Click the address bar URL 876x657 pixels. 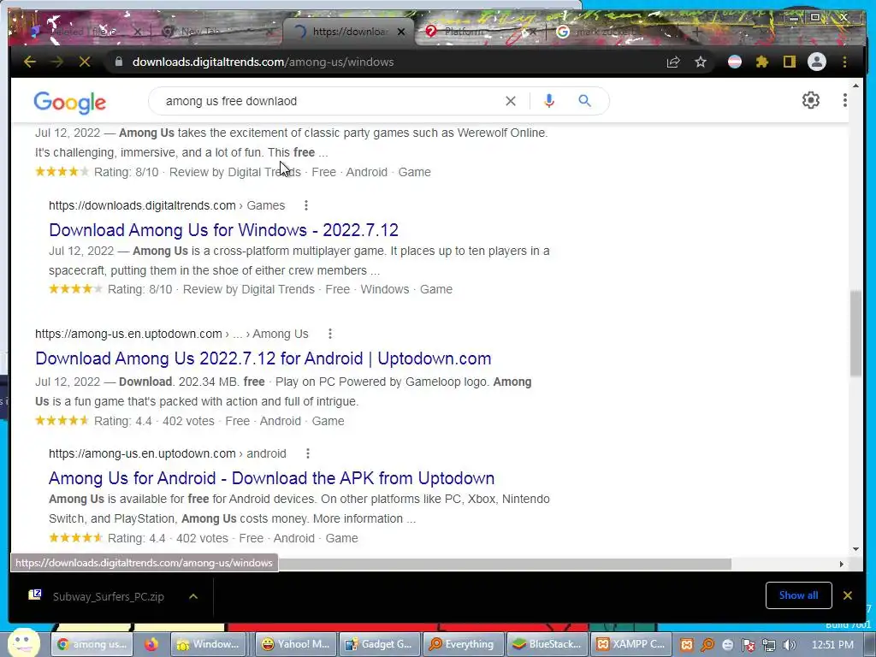coord(263,62)
